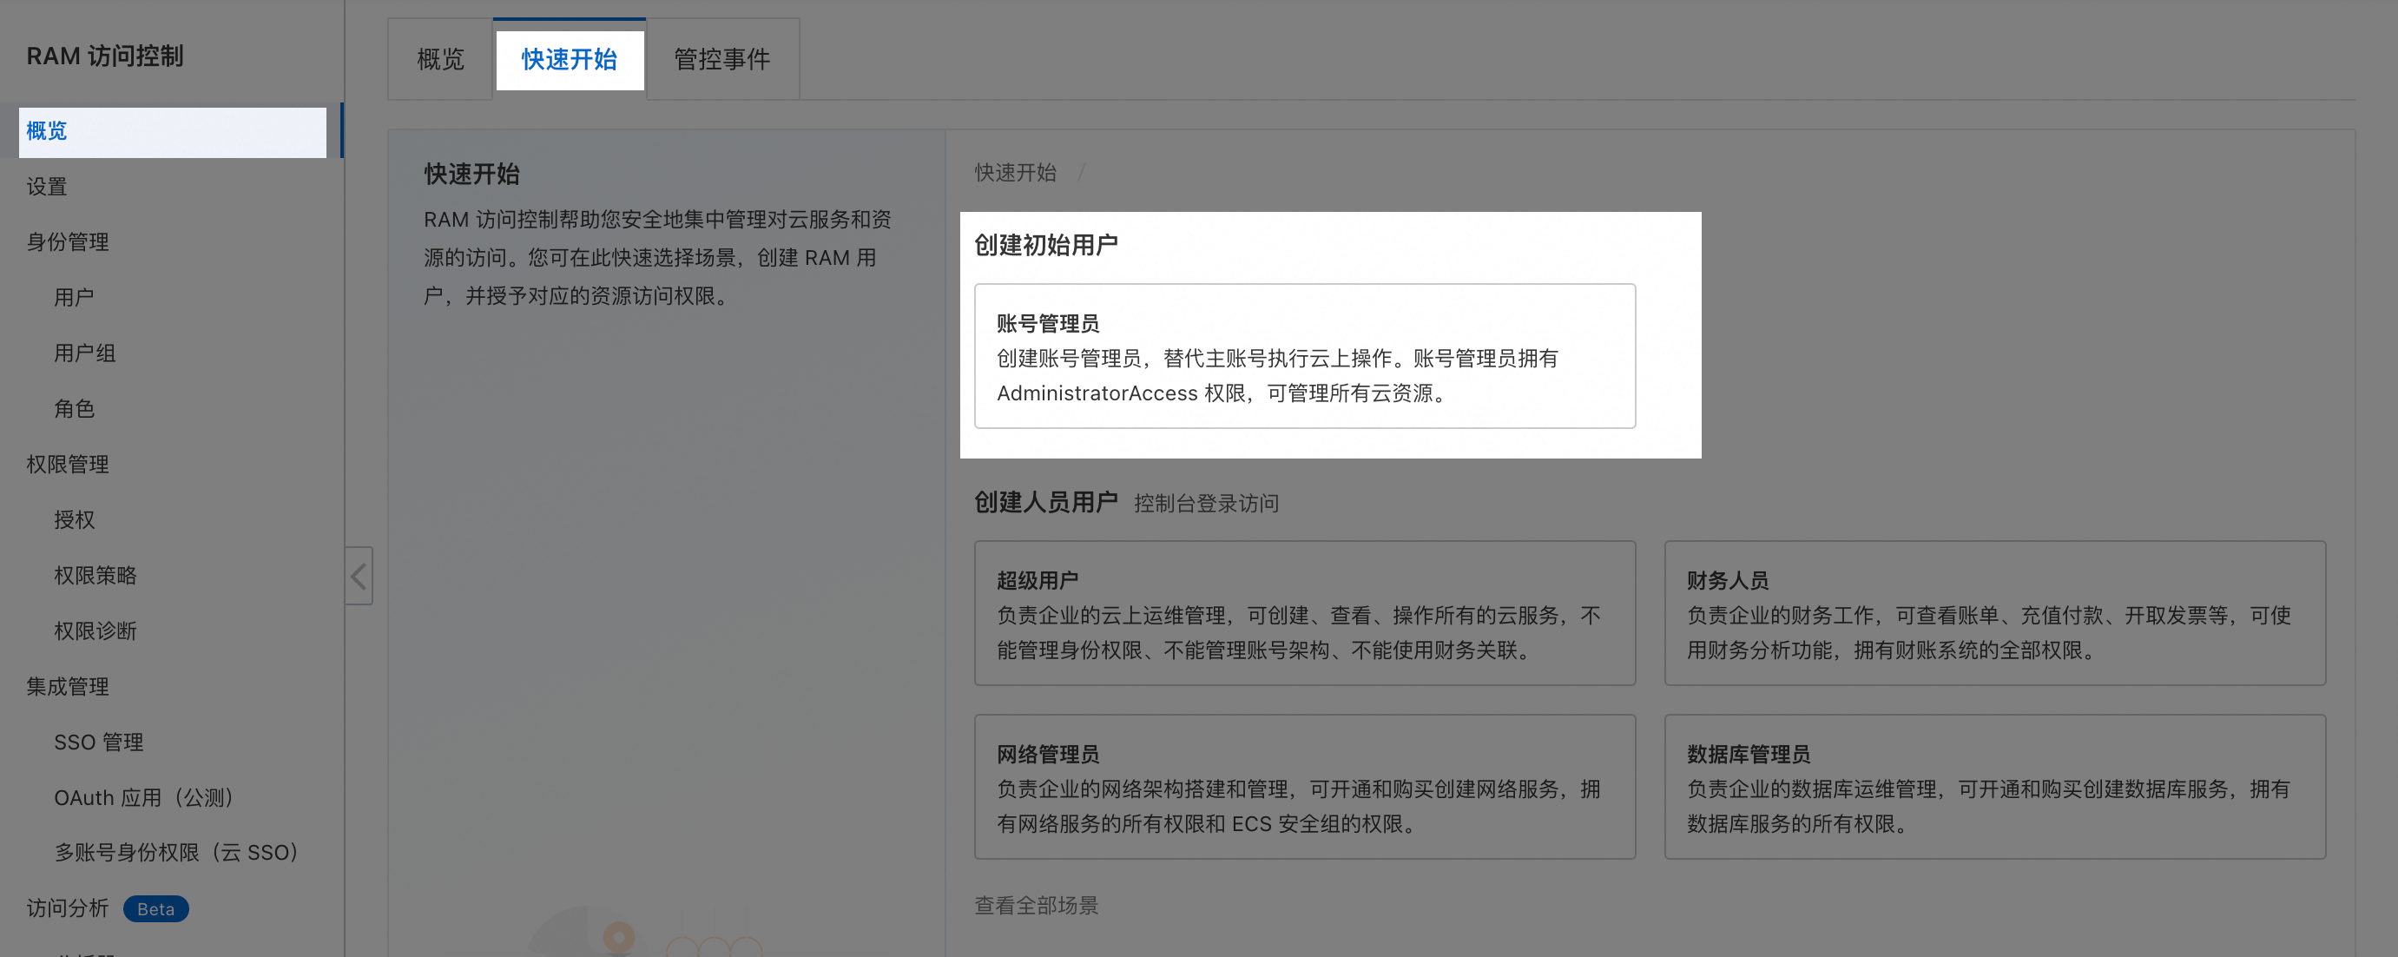The image size is (2398, 957).
Task: Open the 管控事件 tab
Action: pyautogui.click(x=722, y=60)
